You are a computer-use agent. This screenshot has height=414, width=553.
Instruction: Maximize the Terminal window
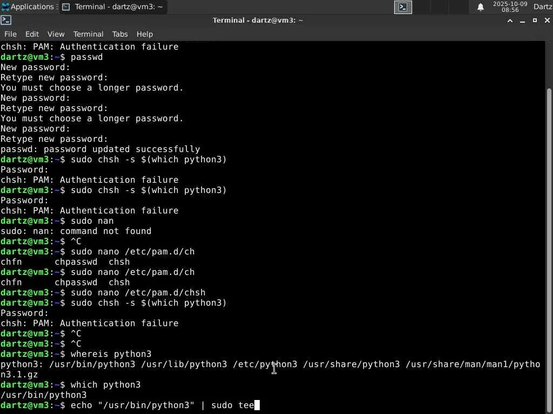535,20
